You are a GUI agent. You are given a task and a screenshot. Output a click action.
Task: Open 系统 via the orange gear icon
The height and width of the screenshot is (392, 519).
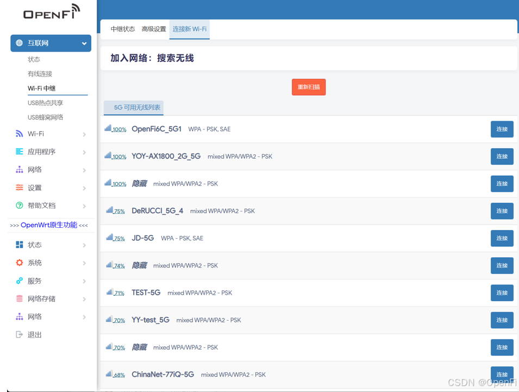click(18, 263)
